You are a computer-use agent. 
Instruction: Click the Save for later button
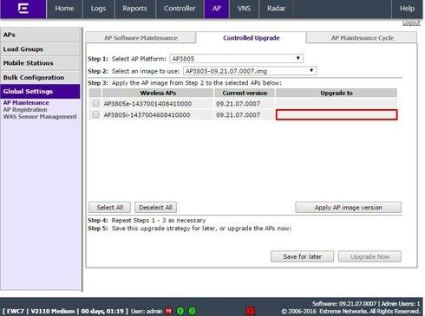[x=302, y=256]
